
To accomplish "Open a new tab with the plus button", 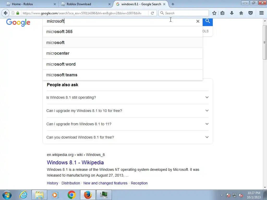I will pyautogui.click(x=173, y=4).
